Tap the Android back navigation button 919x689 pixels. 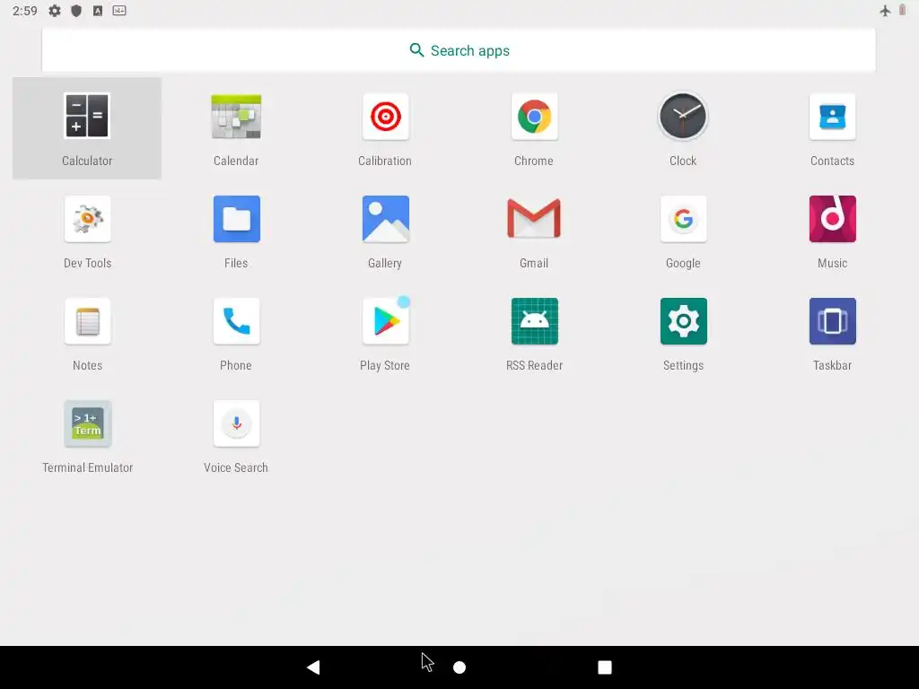(313, 667)
